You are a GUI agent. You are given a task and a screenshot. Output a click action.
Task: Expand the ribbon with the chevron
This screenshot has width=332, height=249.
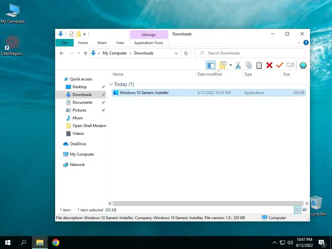[299, 42]
